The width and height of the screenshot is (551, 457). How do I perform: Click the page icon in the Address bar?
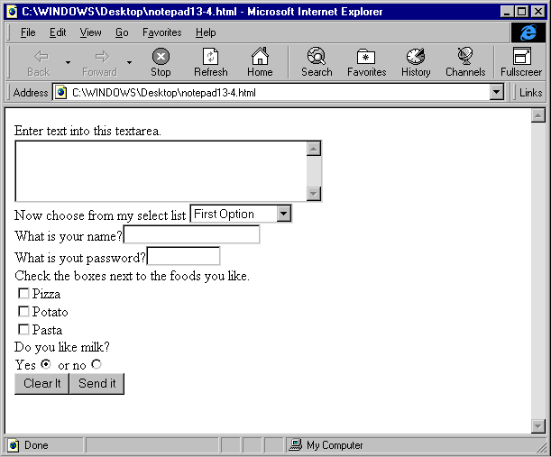pos(60,92)
